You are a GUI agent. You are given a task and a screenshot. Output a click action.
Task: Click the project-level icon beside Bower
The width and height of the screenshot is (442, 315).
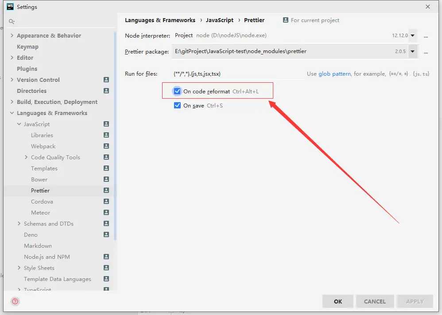106,179
